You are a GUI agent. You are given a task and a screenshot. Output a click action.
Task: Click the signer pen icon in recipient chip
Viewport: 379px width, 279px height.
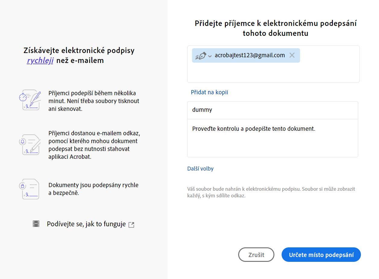201,56
